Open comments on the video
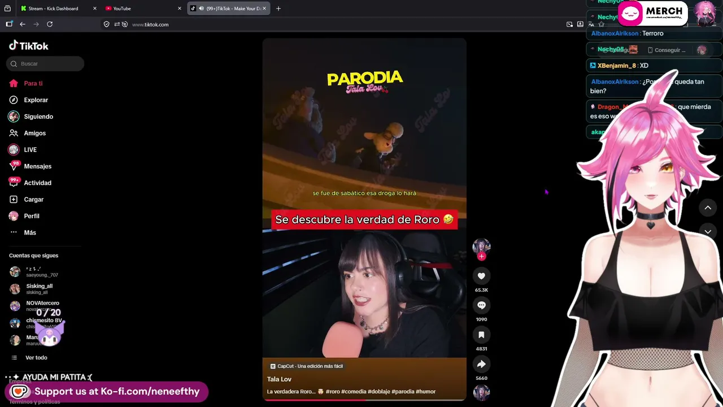The height and width of the screenshot is (407, 723). click(481, 305)
